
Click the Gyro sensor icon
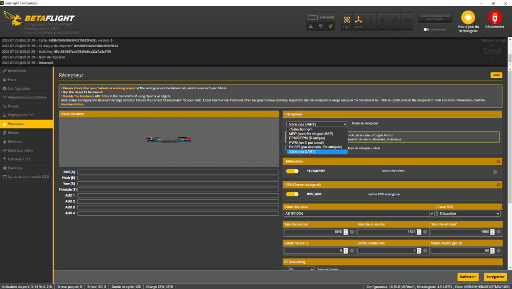pos(347,20)
